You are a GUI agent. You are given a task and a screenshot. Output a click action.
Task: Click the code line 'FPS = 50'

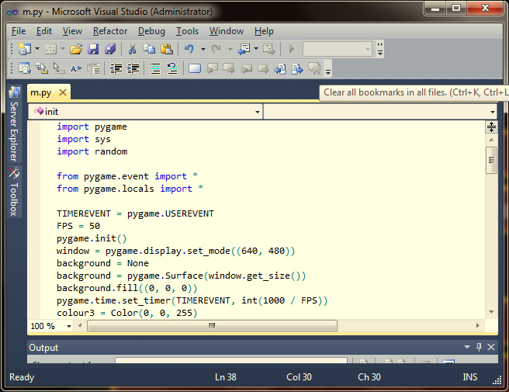pos(78,226)
